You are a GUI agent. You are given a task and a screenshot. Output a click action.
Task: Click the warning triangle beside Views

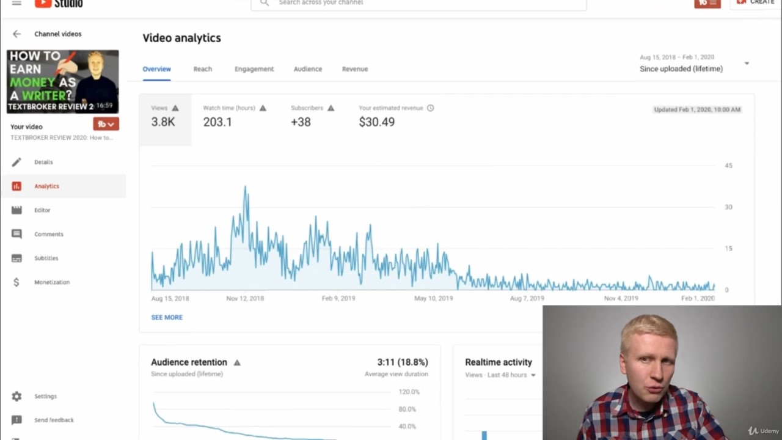[x=175, y=108]
